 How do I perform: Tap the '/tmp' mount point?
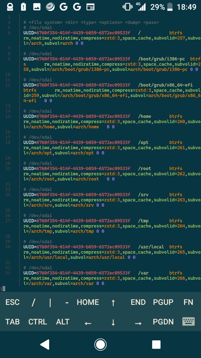[143, 221]
